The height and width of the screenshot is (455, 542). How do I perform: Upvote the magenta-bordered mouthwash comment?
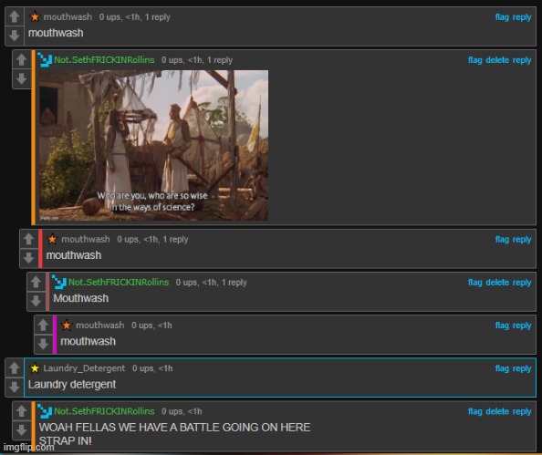coord(43,326)
